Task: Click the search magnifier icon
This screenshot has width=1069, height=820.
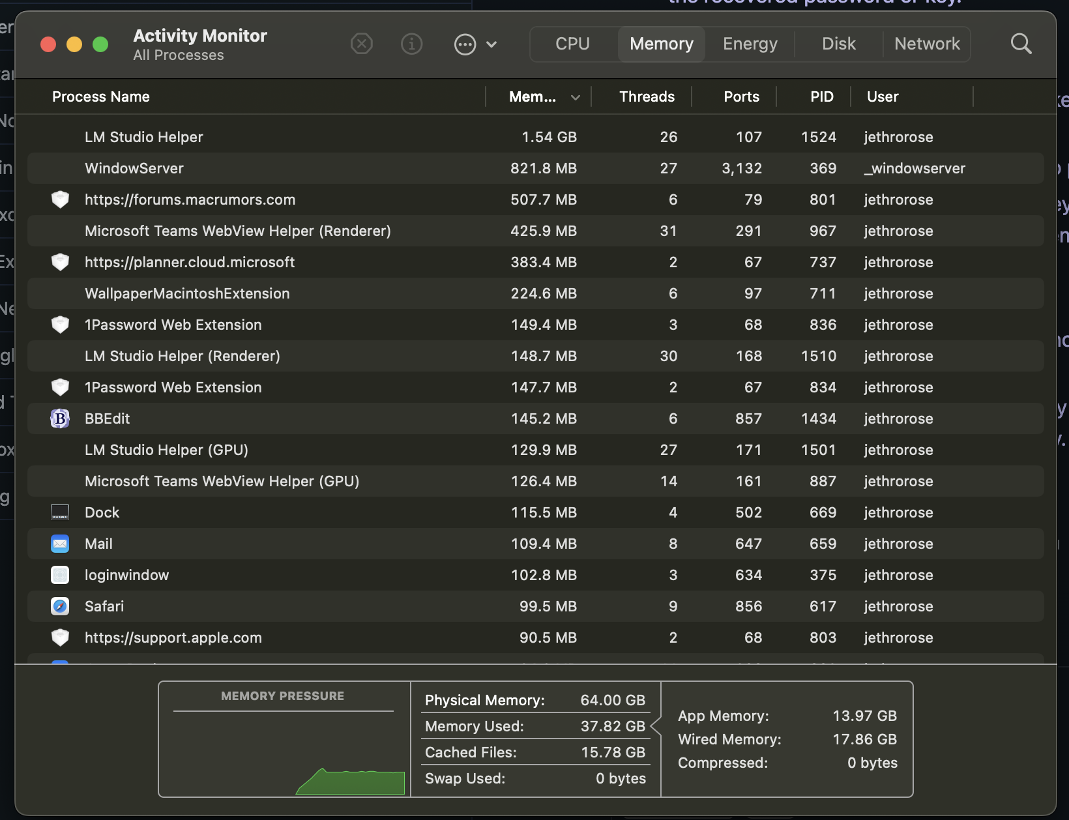Action: [1021, 44]
